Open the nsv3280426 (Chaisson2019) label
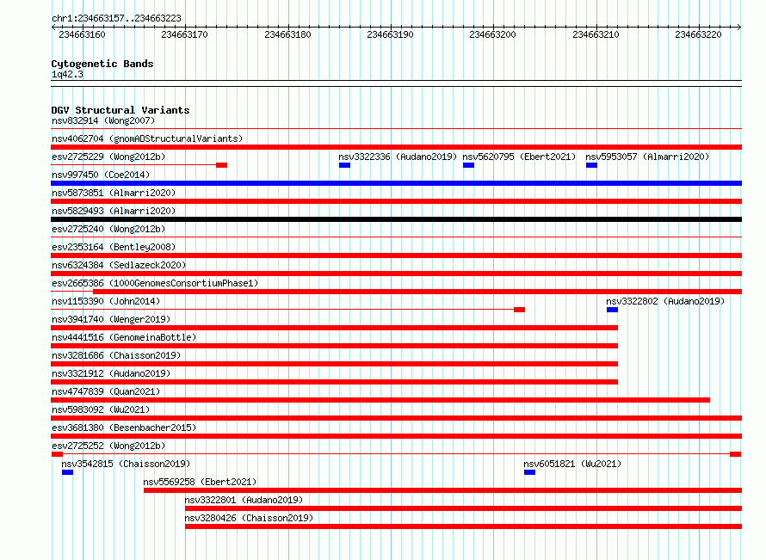The width and height of the screenshot is (766, 560). (x=249, y=518)
